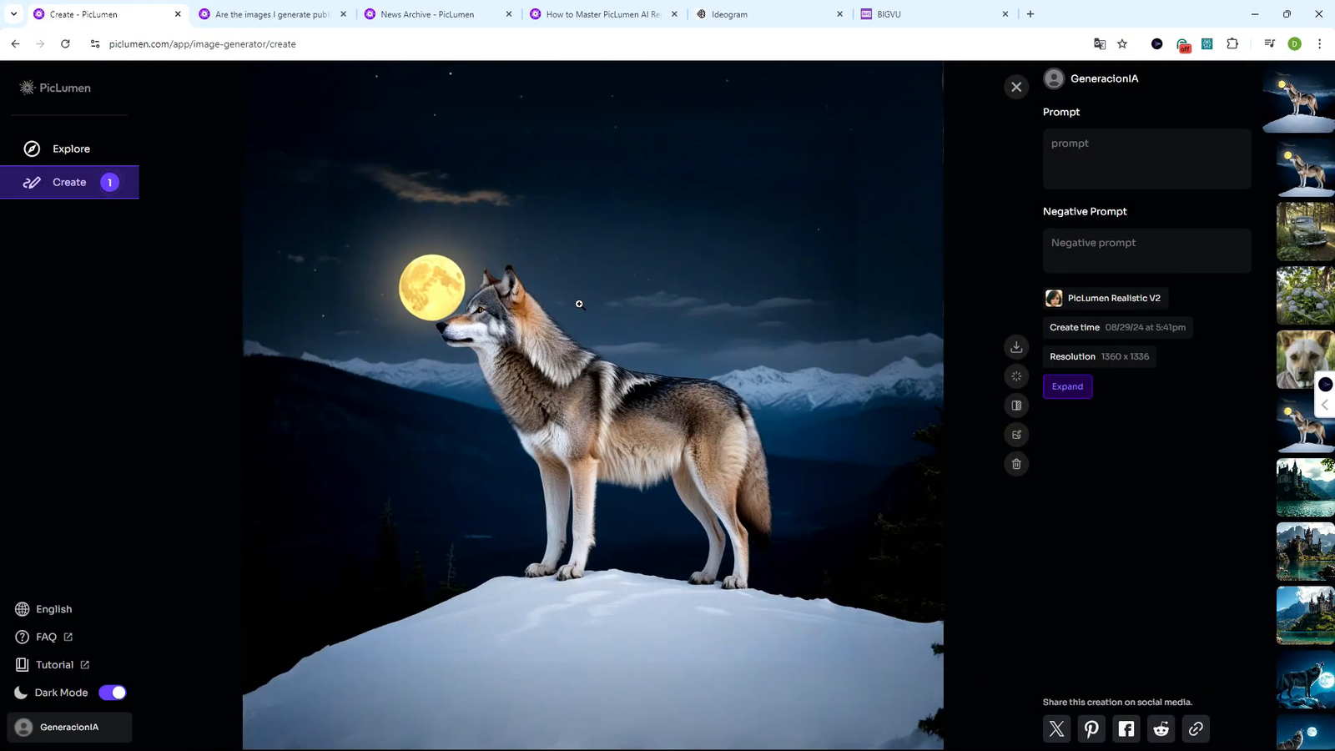Image resolution: width=1335 pixels, height=751 pixels.
Task: Switch to the Ideogram browser tab
Action: pos(768,14)
